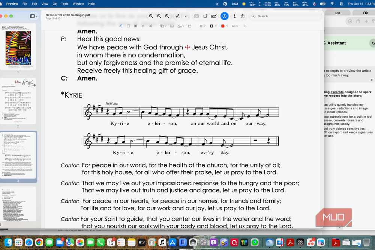Image resolution: width=375 pixels, height=250 pixels.
Task: Open the Photos app from the Dock
Action: tap(80, 243)
